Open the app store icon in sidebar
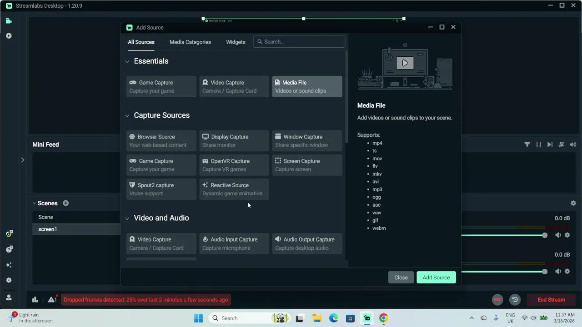Image resolution: width=582 pixels, height=327 pixels. pos(9,249)
